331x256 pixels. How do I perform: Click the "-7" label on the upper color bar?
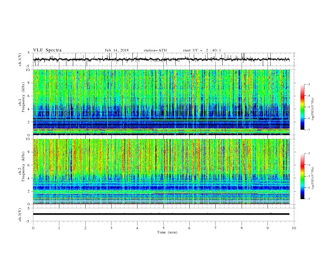[x=308, y=130]
